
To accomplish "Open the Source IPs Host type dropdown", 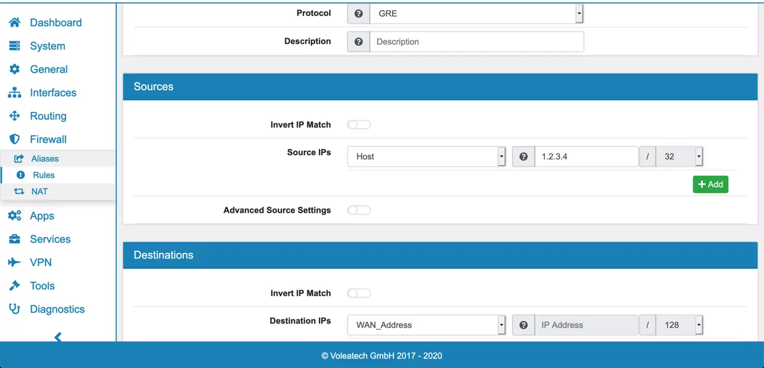I will 427,157.
